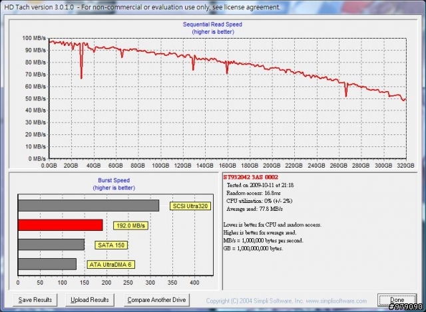Click the '200' burst axis label
The image size is (426, 312).
point(106,283)
